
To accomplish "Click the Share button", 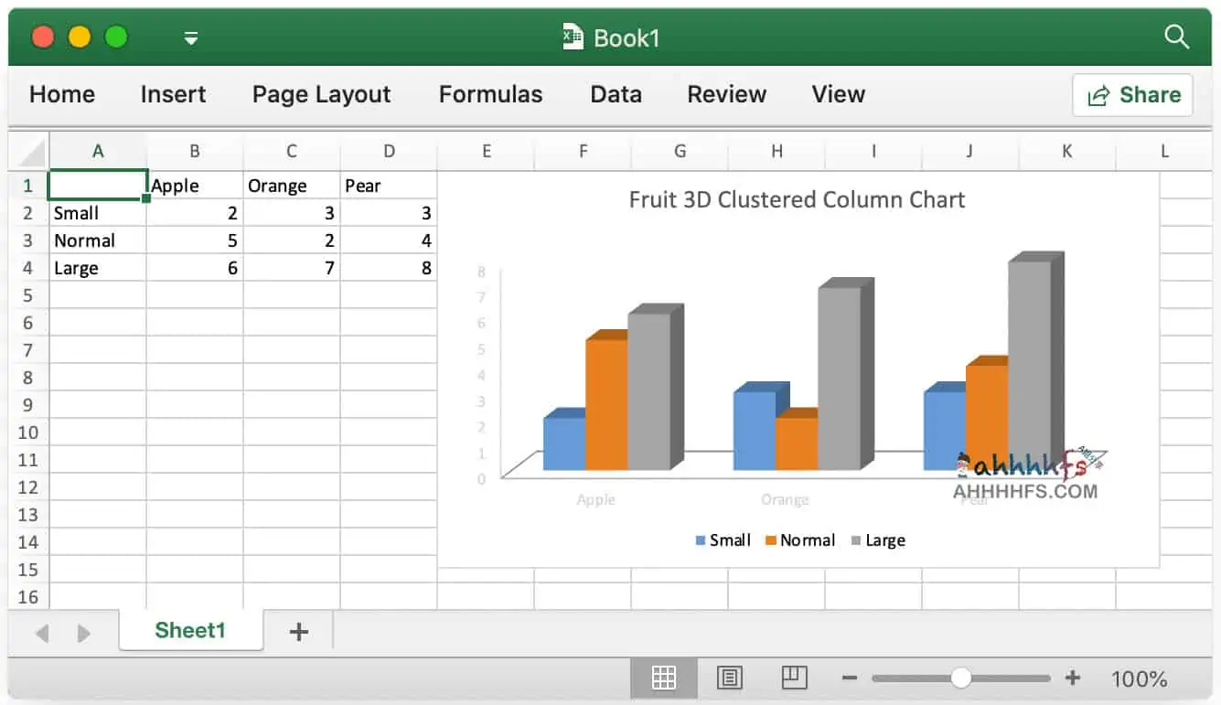I will [1132, 94].
